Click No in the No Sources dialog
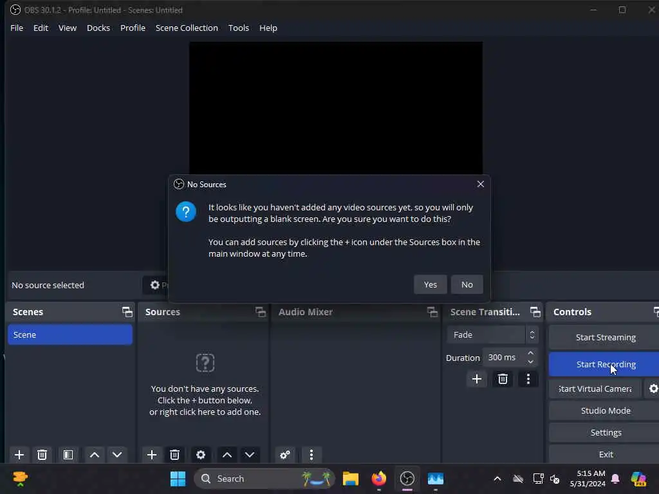659x494 pixels. (467, 284)
